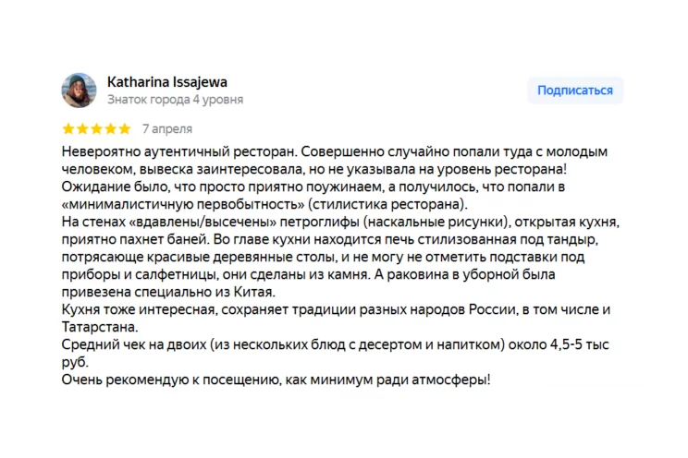Click the line starting Невероятно аутентичный ресторан
The width and height of the screenshot is (688, 458).
pyautogui.click(x=335, y=151)
